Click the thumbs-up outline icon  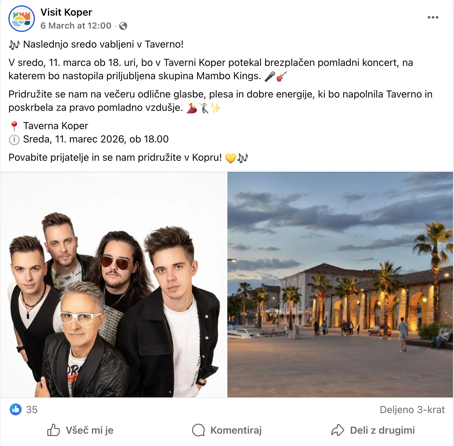53,430
